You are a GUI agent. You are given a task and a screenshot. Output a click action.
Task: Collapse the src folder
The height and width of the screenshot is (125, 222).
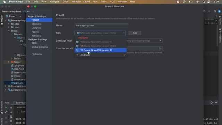[9, 31]
